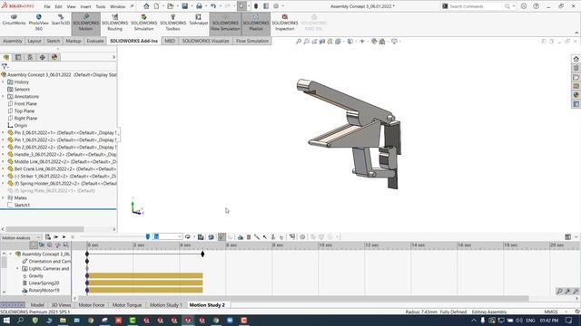Click Zoom to Fit in view toolbar
Image resolution: width=581 pixels, height=326 pixels.
[x=299, y=42]
